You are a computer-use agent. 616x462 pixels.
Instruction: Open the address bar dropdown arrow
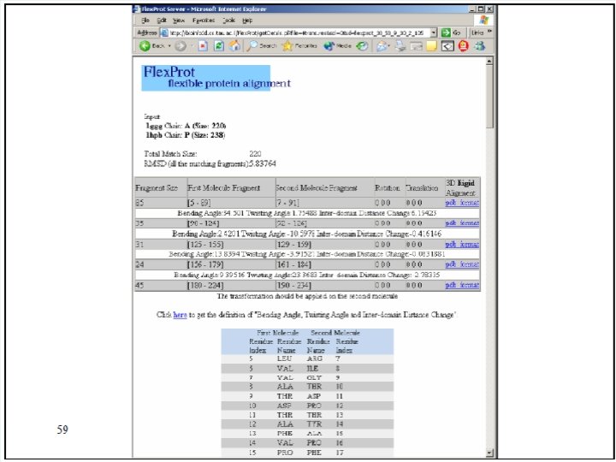point(434,33)
